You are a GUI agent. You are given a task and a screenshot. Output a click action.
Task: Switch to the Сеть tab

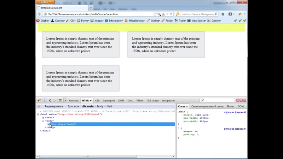point(130,101)
